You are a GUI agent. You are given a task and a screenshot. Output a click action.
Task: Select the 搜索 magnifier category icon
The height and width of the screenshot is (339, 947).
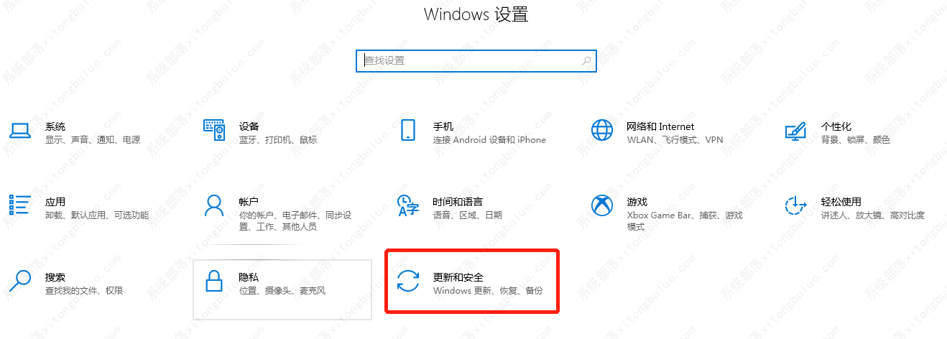20,281
